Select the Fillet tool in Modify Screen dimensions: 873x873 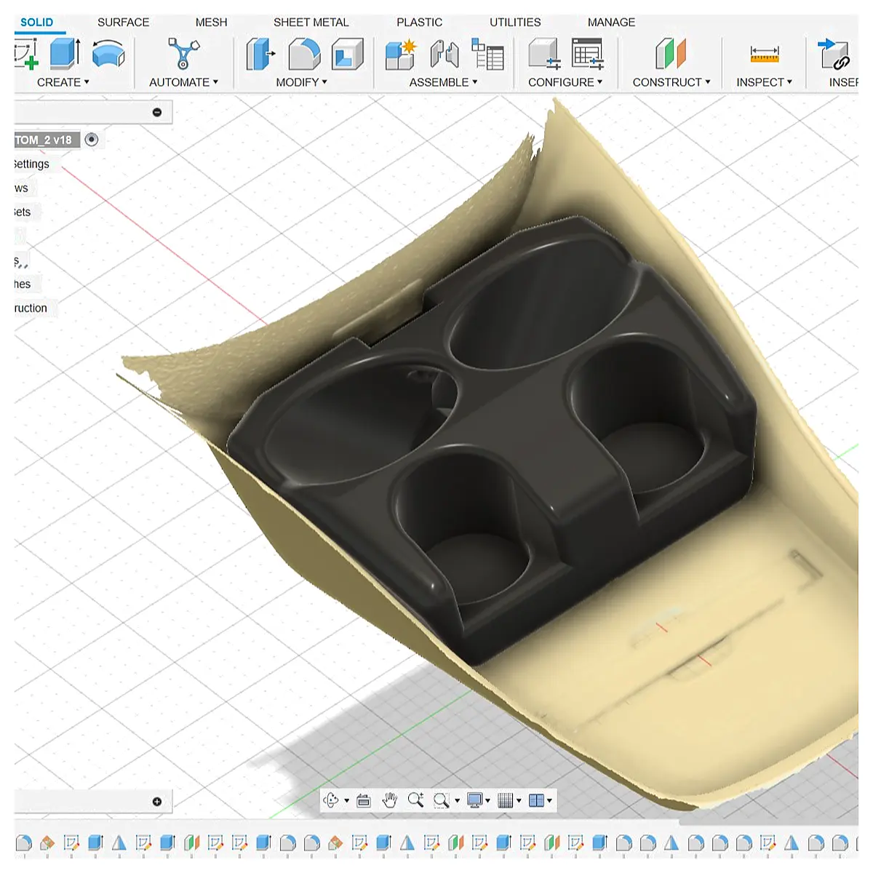(304, 54)
